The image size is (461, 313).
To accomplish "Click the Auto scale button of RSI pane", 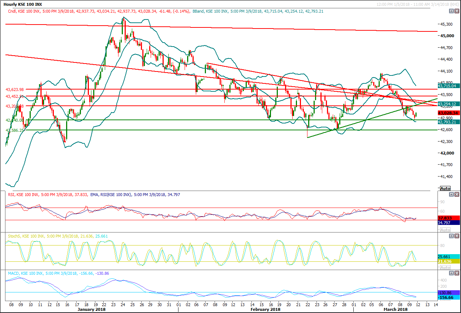I will [x=445, y=230].
